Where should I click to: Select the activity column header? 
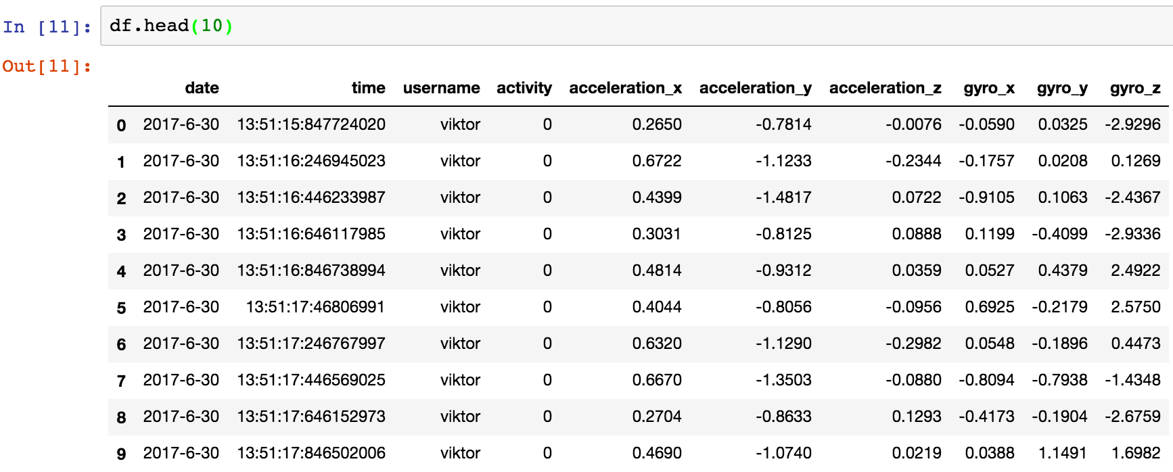(x=524, y=88)
